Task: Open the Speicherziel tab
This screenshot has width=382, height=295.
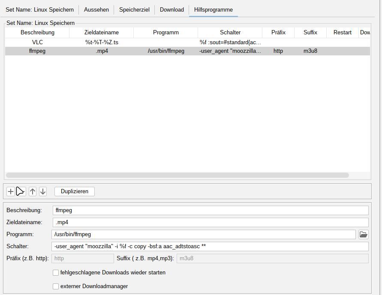Action: pos(134,10)
